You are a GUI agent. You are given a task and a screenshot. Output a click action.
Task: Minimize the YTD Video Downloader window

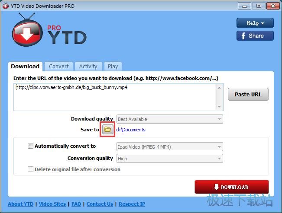click(244, 6)
